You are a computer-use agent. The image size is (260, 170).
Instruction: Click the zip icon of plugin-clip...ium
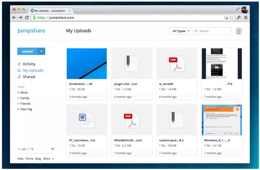coord(132,64)
